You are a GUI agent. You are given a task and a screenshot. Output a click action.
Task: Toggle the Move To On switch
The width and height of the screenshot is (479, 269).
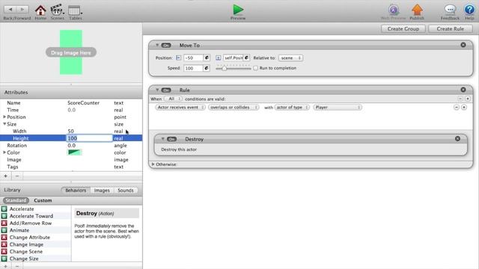click(166, 45)
